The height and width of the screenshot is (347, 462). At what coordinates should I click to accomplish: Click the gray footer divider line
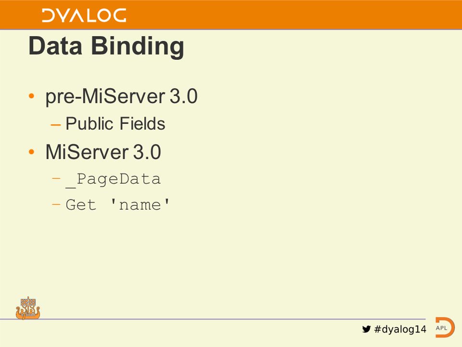[x=213, y=319]
